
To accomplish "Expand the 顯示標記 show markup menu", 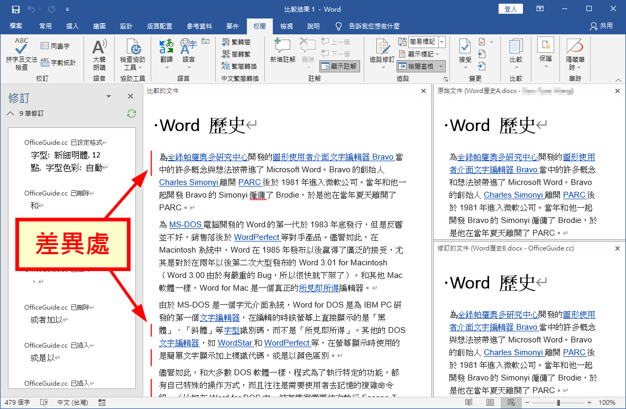I will pos(419,54).
